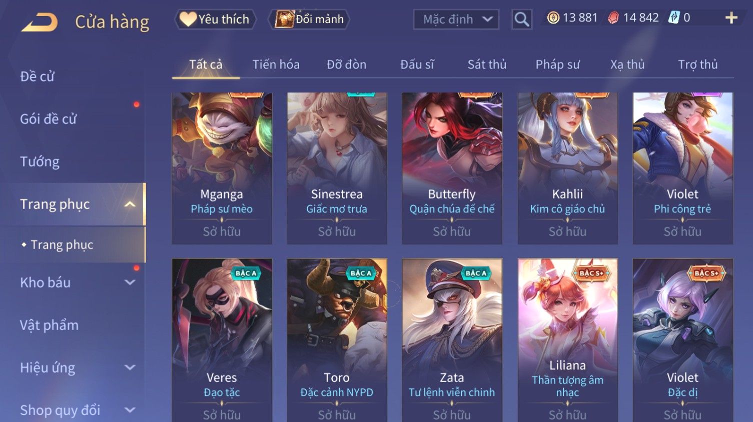Go to Gói đề cử menu
This screenshot has width=753, height=422.
pyautogui.click(x=49, y=119)
